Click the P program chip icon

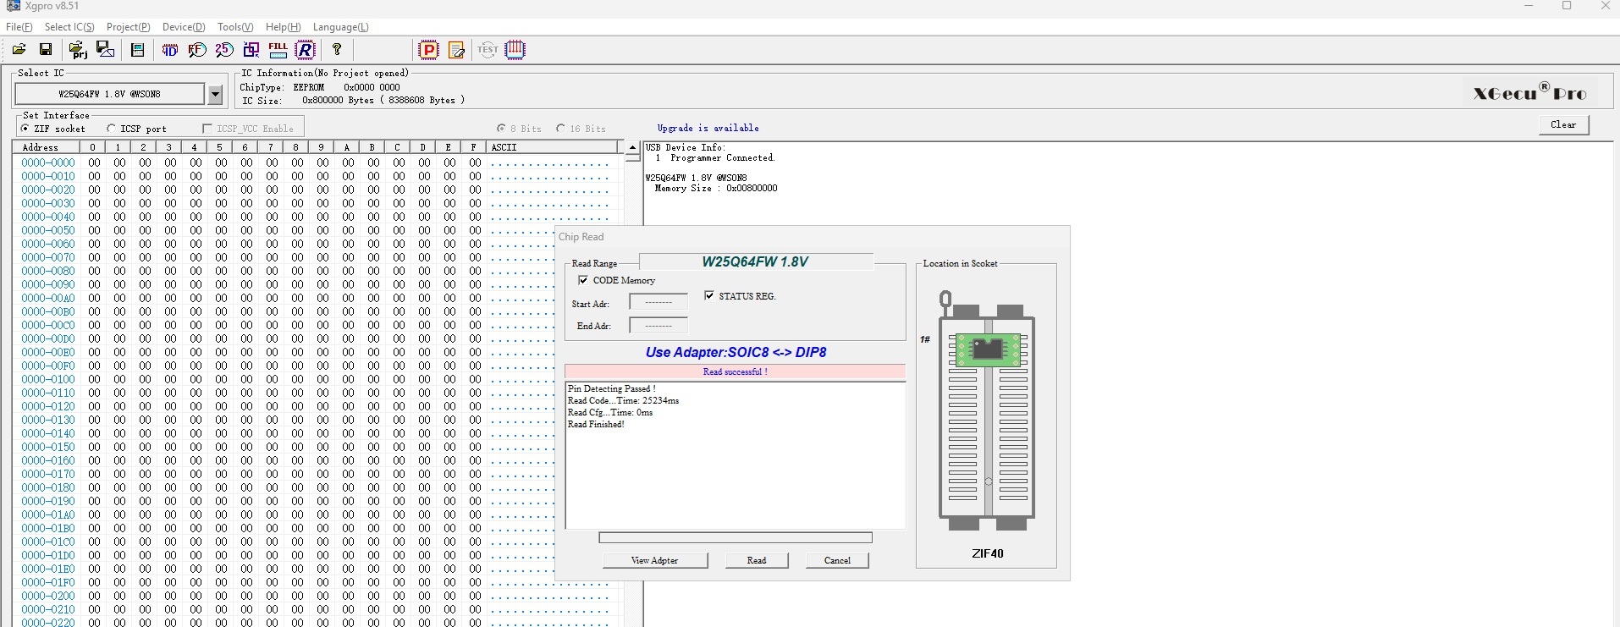click(429, 50)
